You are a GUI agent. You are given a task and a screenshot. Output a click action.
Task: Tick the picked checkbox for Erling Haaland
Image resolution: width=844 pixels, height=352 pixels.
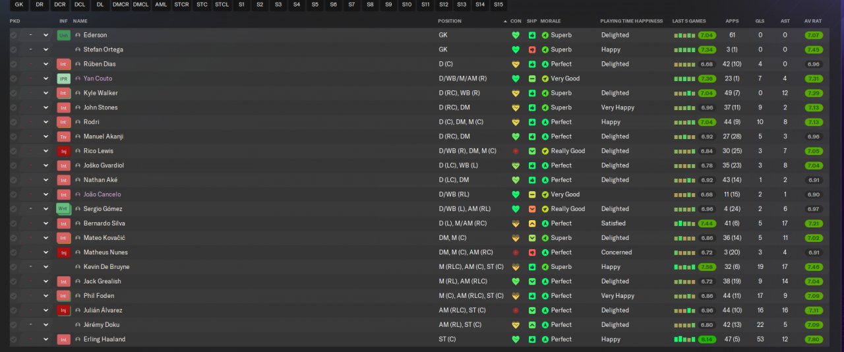[13, 339]
